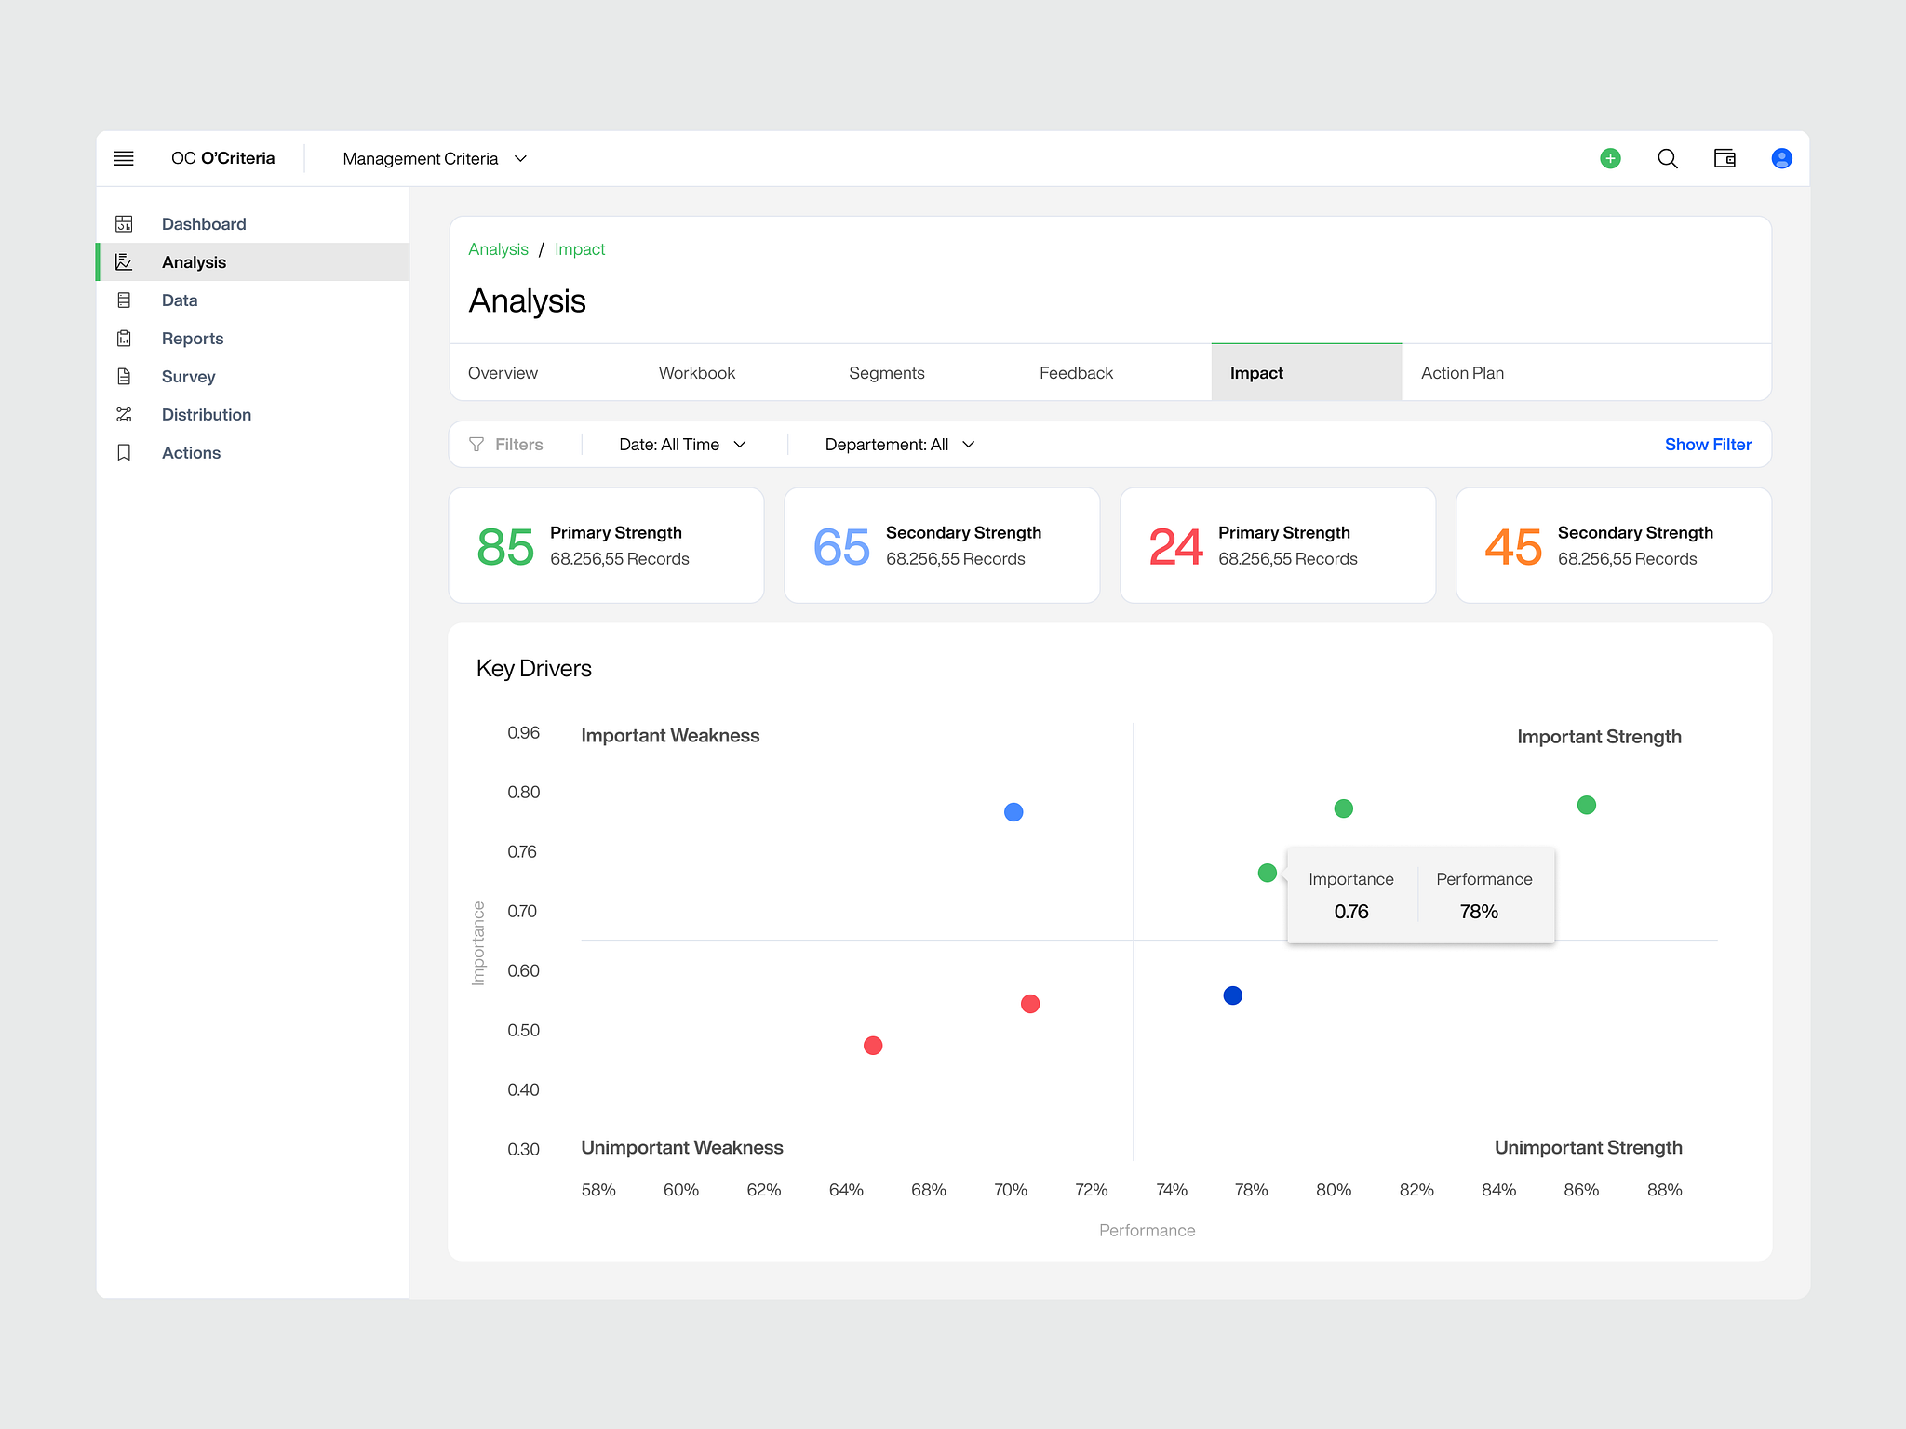Click the Distribution sidebar icon
This screenshot has height=1429, width=1906.
pos(124,414)
